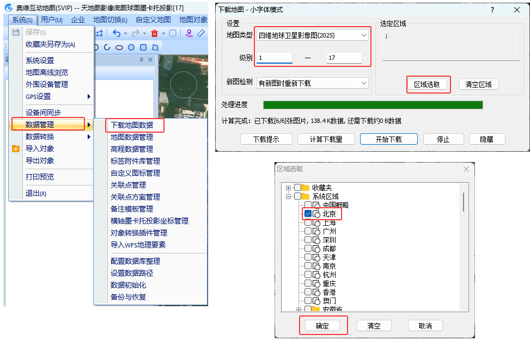Select the dashed rectangle selection tool

[172, 33]
